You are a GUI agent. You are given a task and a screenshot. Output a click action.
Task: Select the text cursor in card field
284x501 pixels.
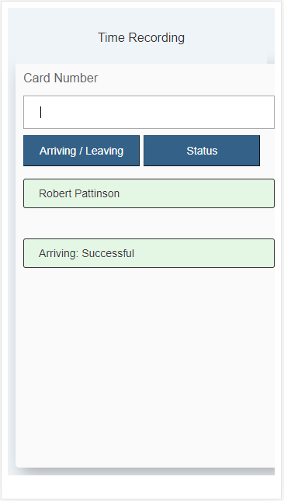tap(41, 112)
